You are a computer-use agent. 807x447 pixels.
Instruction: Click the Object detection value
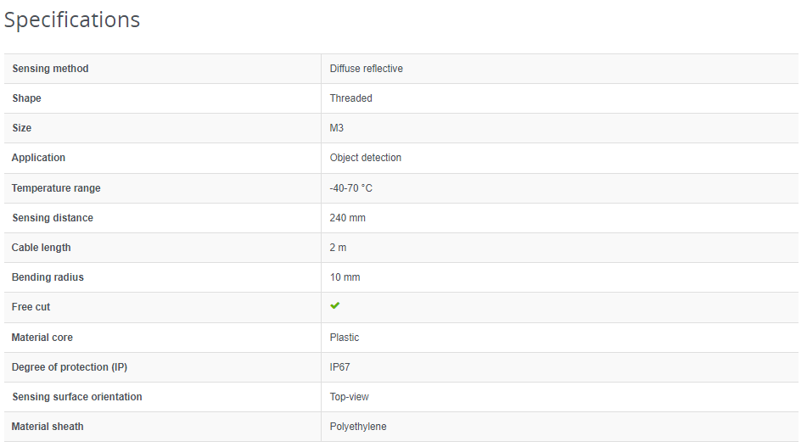365,158
